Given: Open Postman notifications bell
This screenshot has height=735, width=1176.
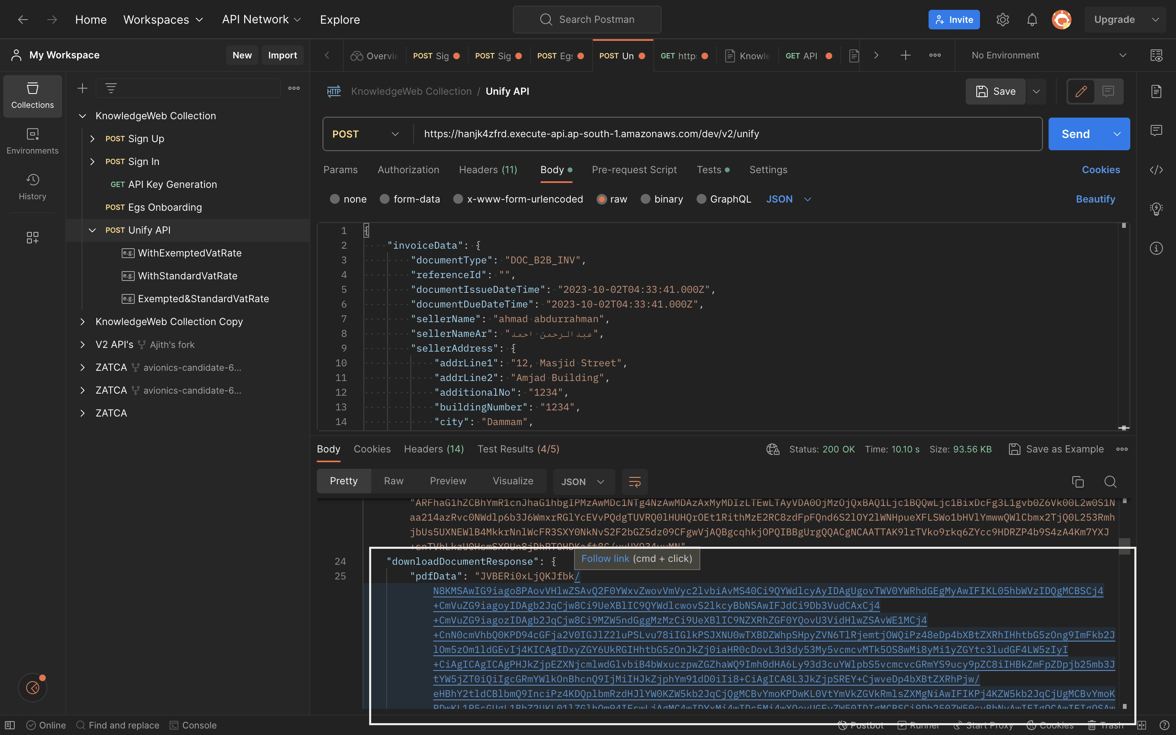Looking at the screenshot, I should tap(1032, 20).
